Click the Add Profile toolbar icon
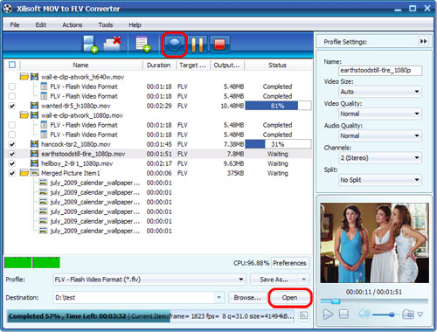This screenshot has width=437, height=332. (x=143, y=45)
